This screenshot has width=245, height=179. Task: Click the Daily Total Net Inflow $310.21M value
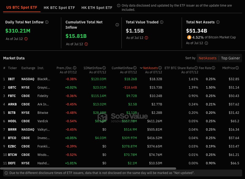18,31
